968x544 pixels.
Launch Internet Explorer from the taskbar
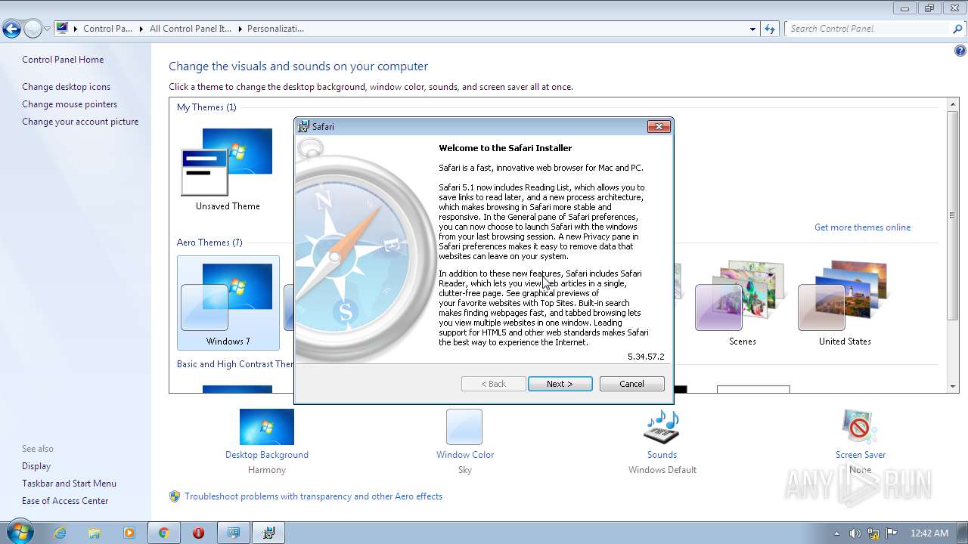coord(60,533)
